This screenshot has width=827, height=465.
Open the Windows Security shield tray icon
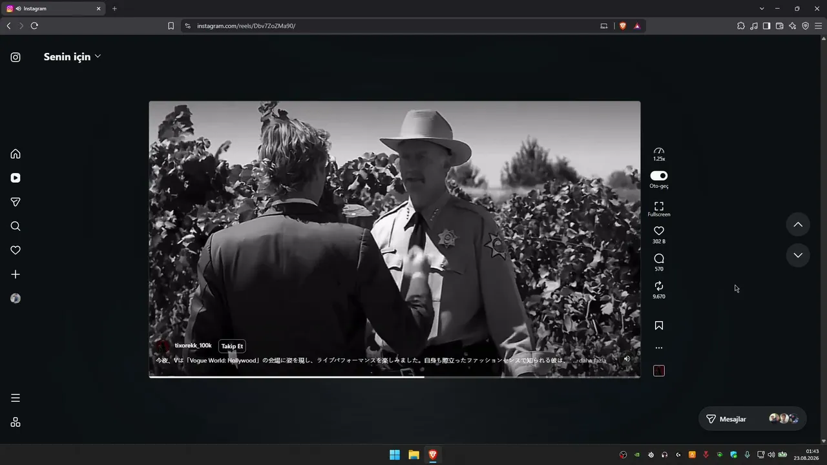tap(733, 455)
